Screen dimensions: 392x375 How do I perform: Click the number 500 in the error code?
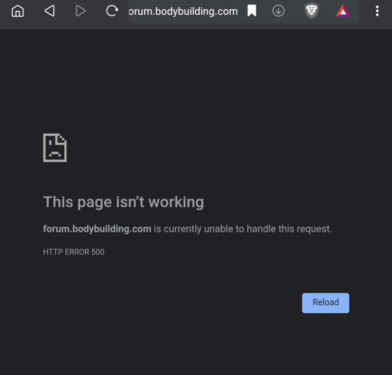(x=98, y=252)
